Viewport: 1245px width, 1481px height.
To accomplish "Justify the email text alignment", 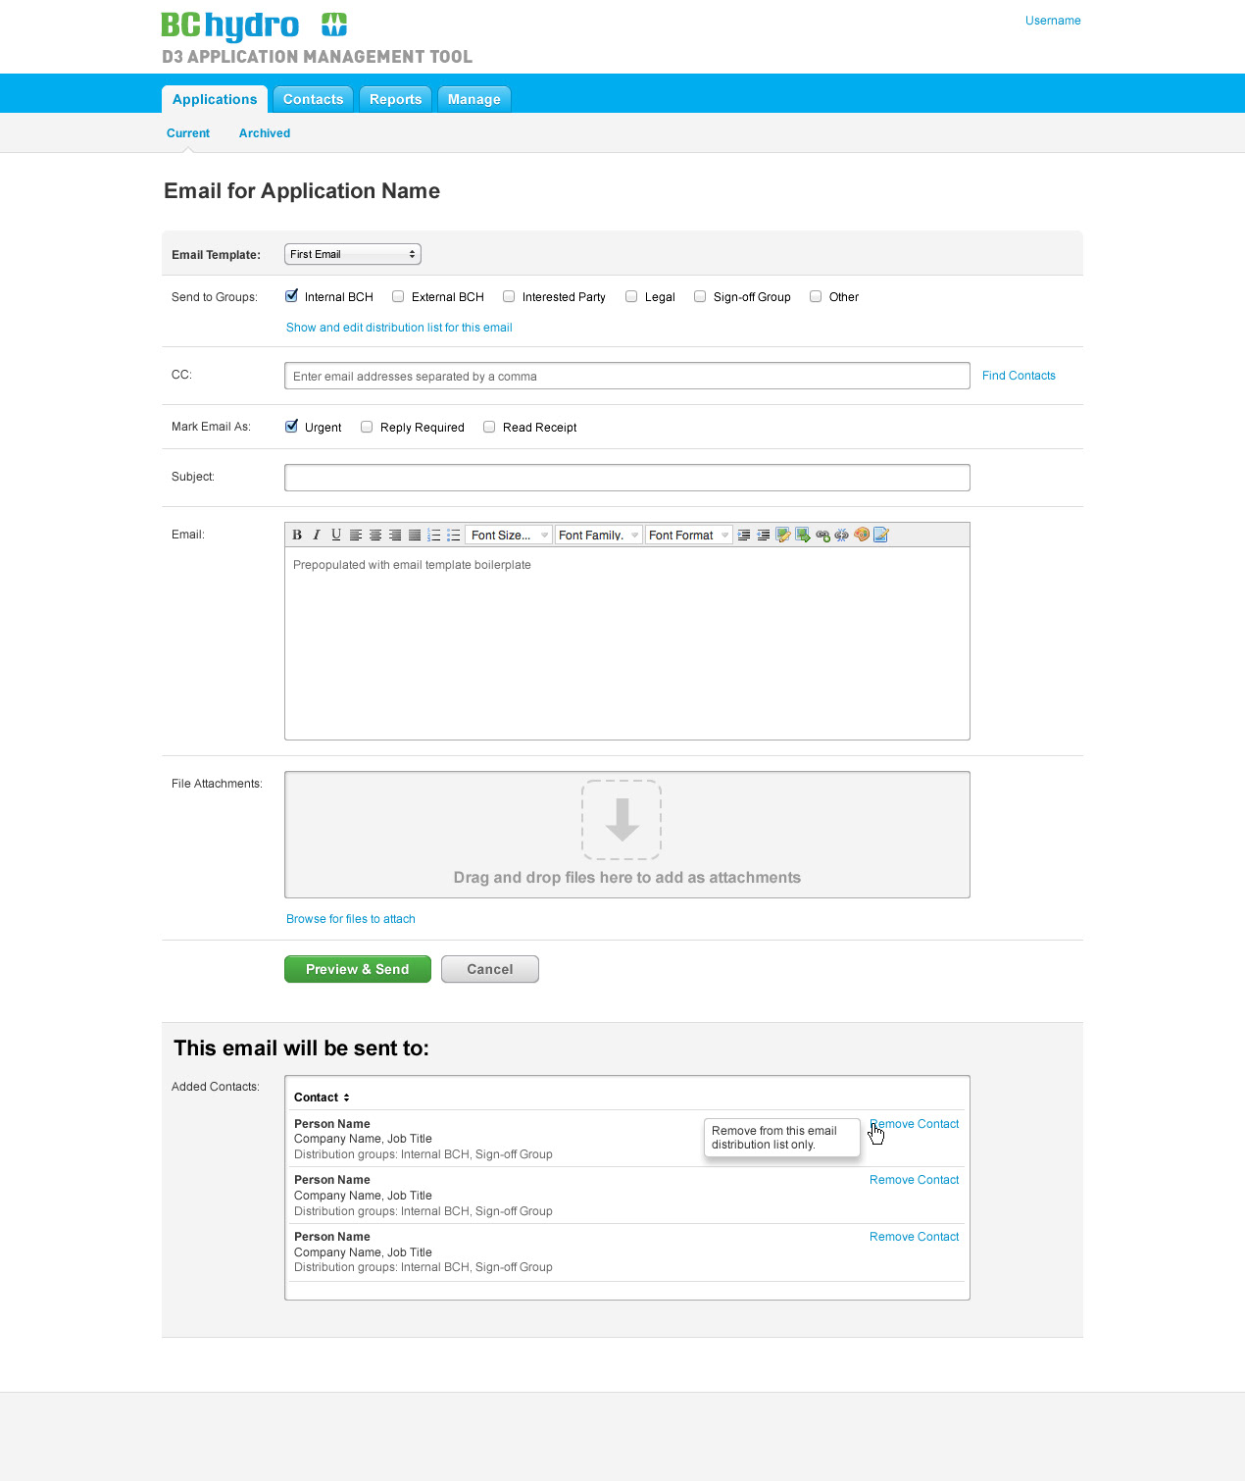I will point(415,535).
